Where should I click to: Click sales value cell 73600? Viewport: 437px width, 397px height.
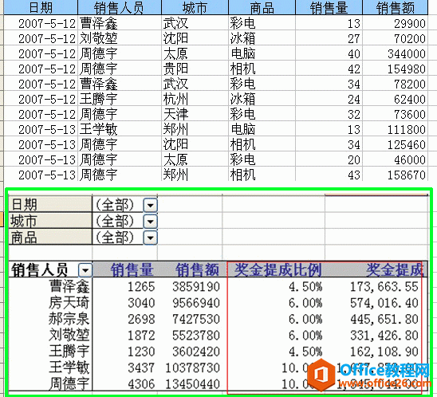[410, 114]
